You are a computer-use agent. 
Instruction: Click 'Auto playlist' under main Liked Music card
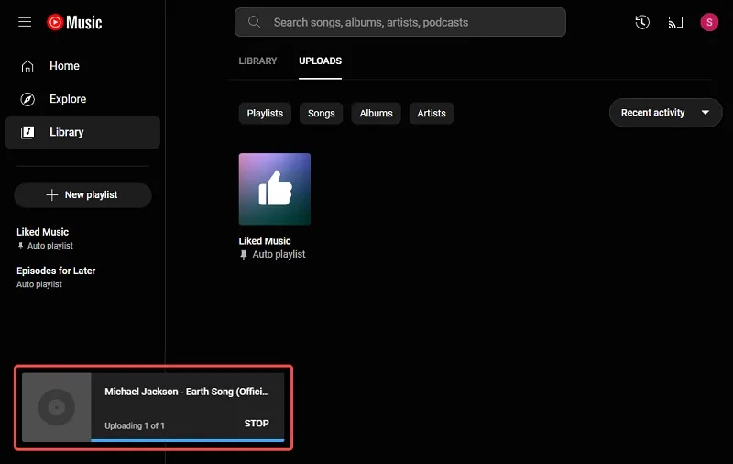click(x=279, y=254)
